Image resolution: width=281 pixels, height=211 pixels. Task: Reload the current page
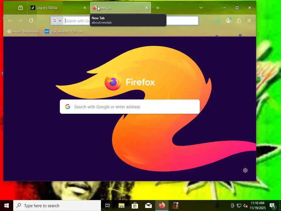tap(31, 21)
